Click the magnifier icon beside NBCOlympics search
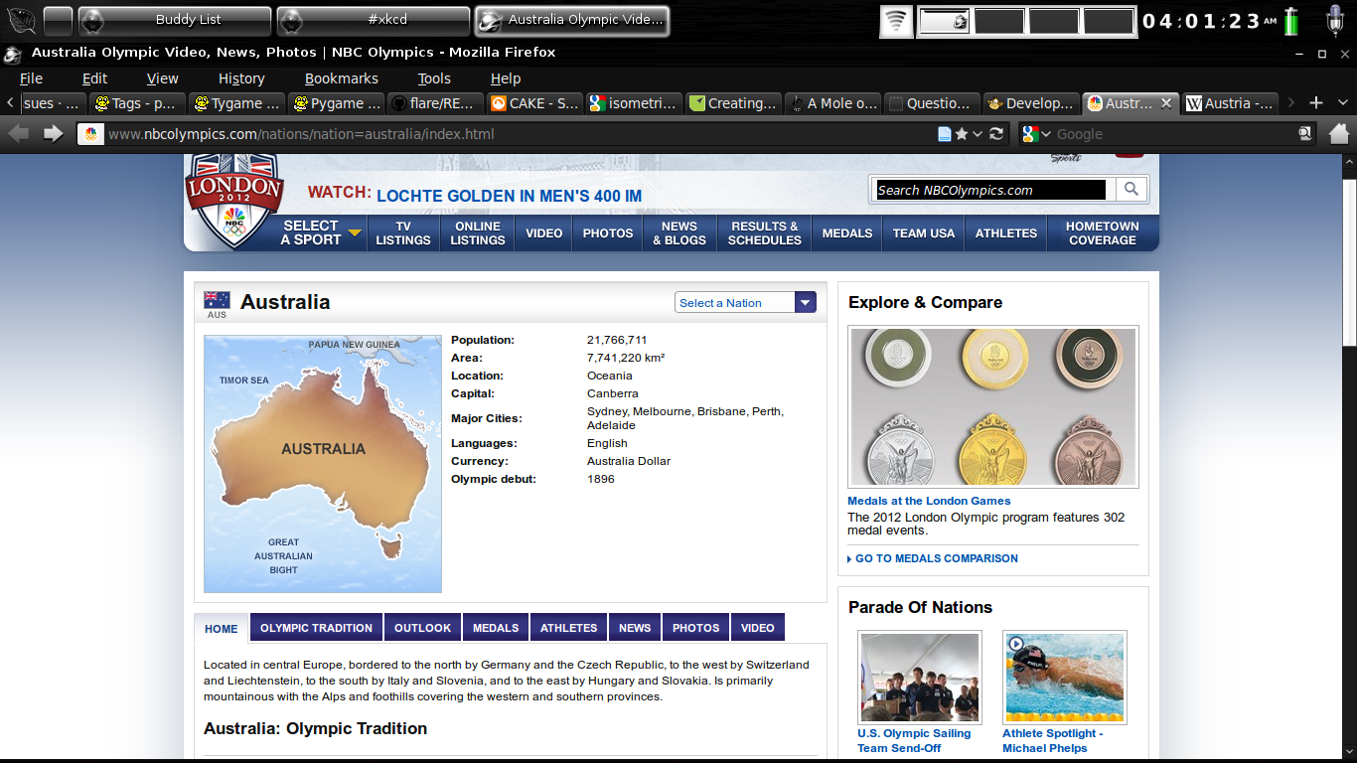 [1131, 190]
